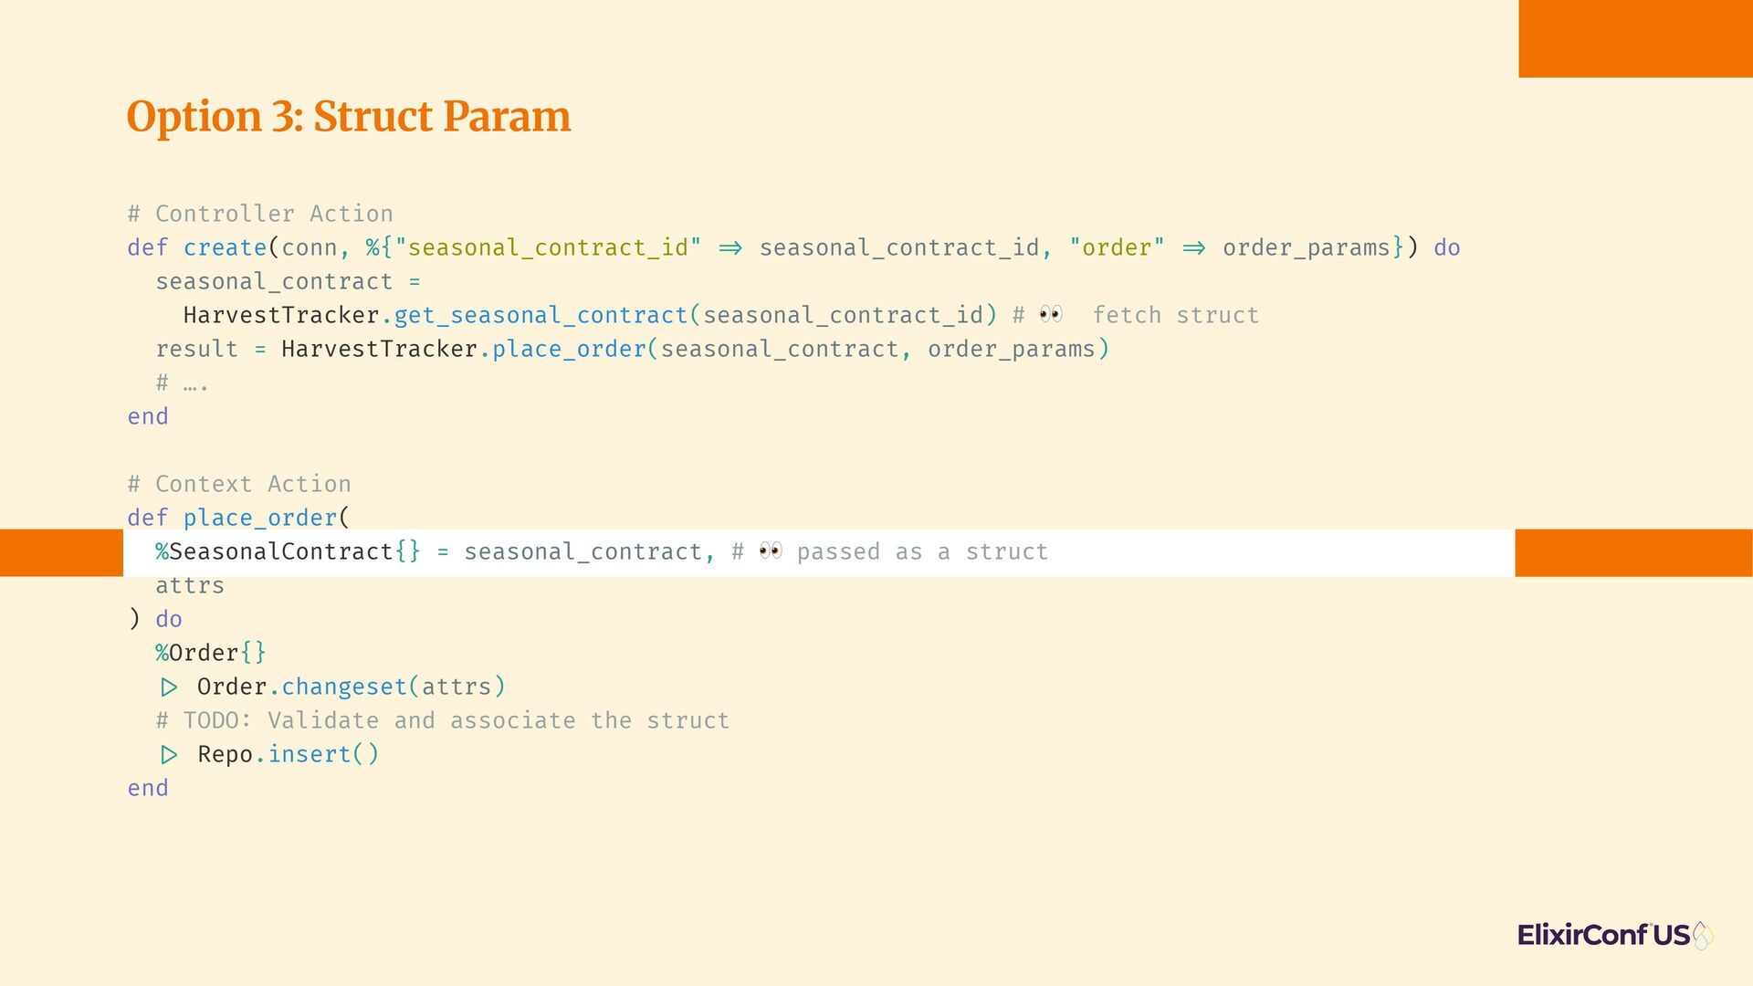Click the orange block in the top right corner

1635,38
